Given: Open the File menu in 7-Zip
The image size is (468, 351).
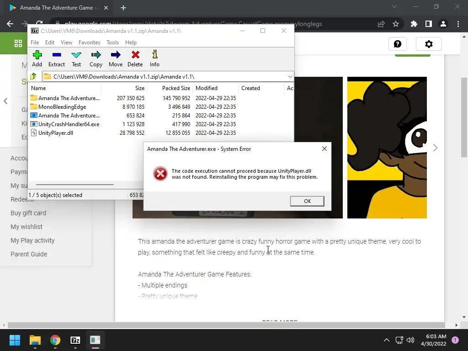Looking at the screenshot, I should pyautogui.click(x=35, y=43).
